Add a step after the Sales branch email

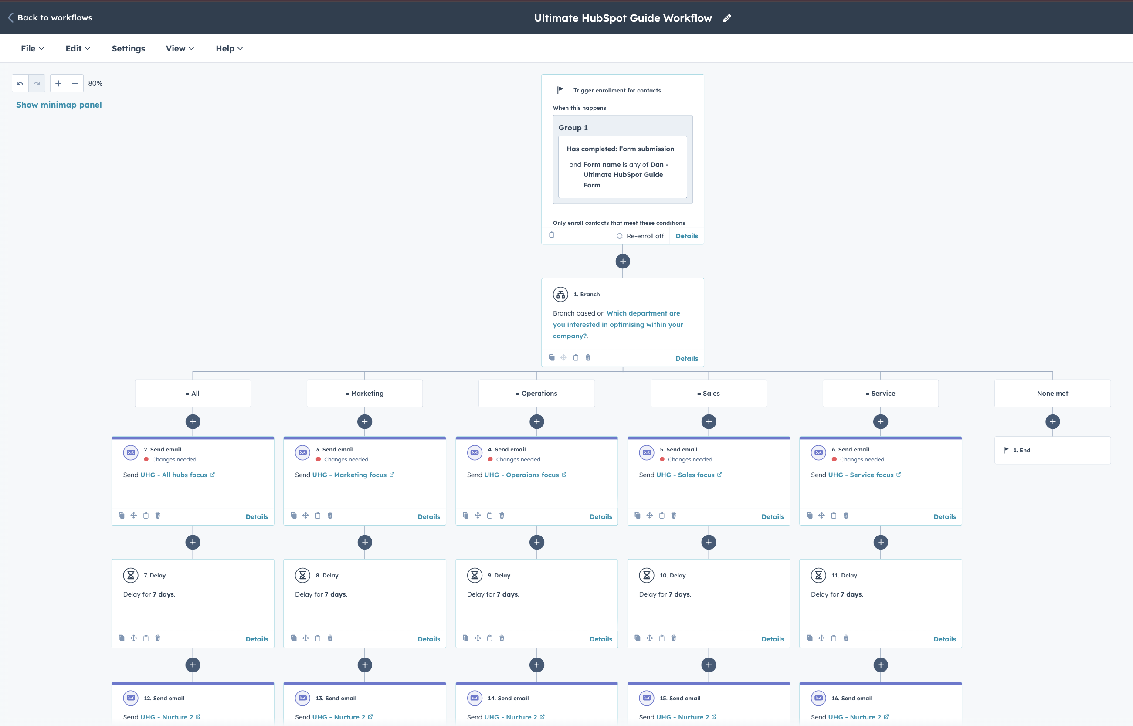[x=709, y=542]
